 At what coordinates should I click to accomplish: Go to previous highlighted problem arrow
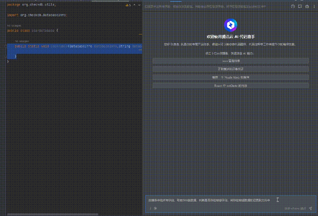coord(134,5)
